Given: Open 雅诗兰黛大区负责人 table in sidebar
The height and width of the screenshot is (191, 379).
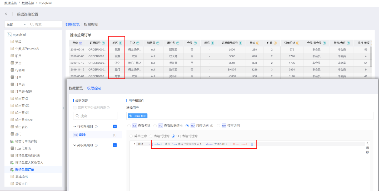Looking at the screenshot, I should coord(29,163).
